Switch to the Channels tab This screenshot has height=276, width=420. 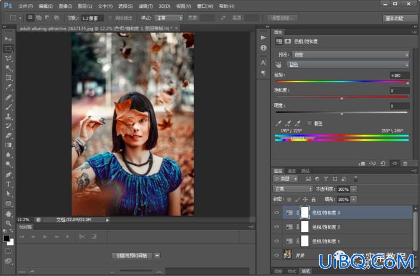(x=292, y=170)
